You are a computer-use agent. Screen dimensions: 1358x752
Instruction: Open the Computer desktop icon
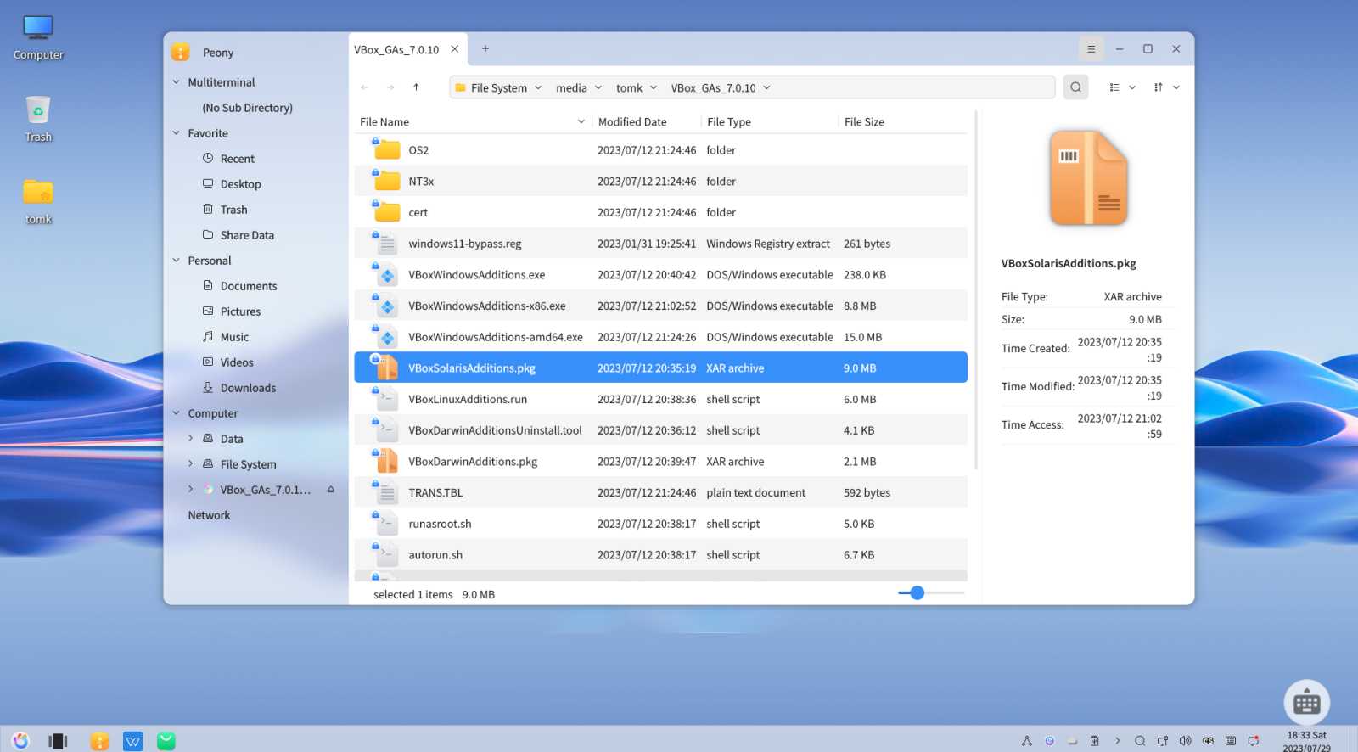(38, 38)
